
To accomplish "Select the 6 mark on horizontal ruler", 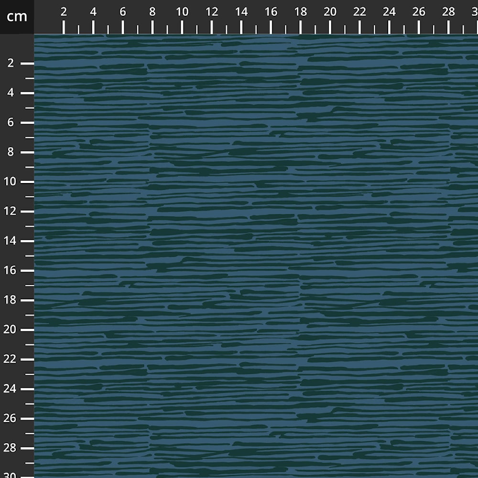I will tap(123, 12).
